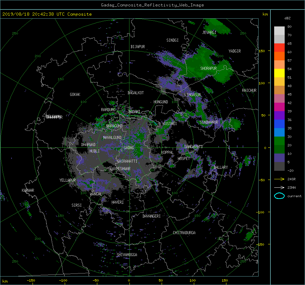Select the red 60-65 dBZ color swatch
Viewport: 305px width, 285px height.
[x=279, y=48]
